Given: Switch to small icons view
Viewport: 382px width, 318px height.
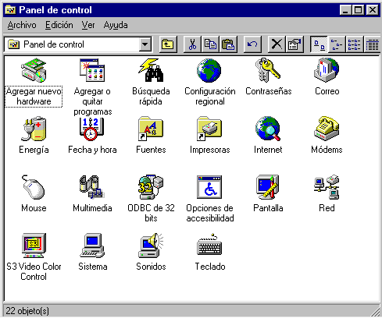Looking at the screenshot, I should pyautogui.click(x=336, y=44).
